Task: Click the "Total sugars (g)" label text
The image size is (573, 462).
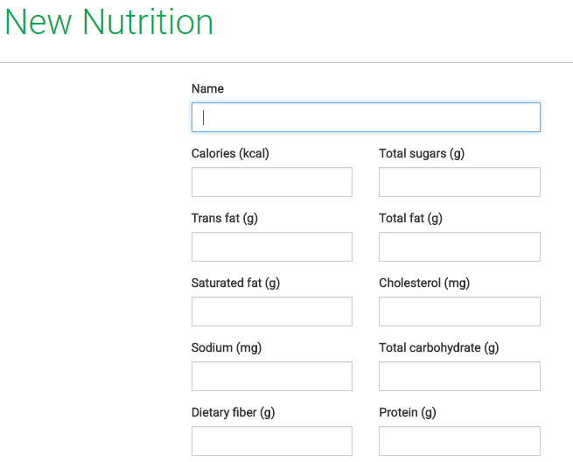Action: [422, 153]
